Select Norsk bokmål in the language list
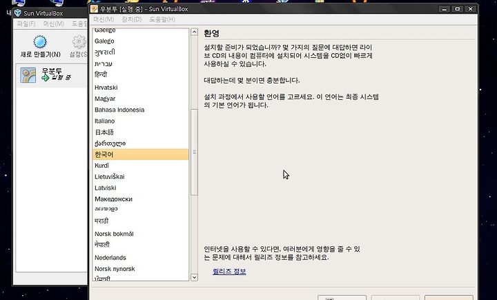Image resolution: width=497 pixels, height=300 pixels. pyautogui.click(x=141, y=234)
